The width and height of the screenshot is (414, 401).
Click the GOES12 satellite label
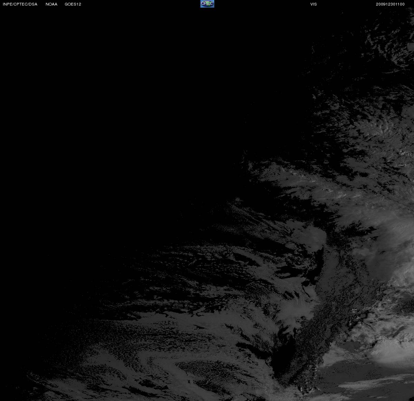point(73,4)
